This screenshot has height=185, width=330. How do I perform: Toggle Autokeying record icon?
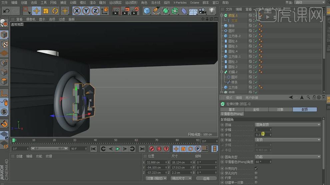tap(159, 149)
